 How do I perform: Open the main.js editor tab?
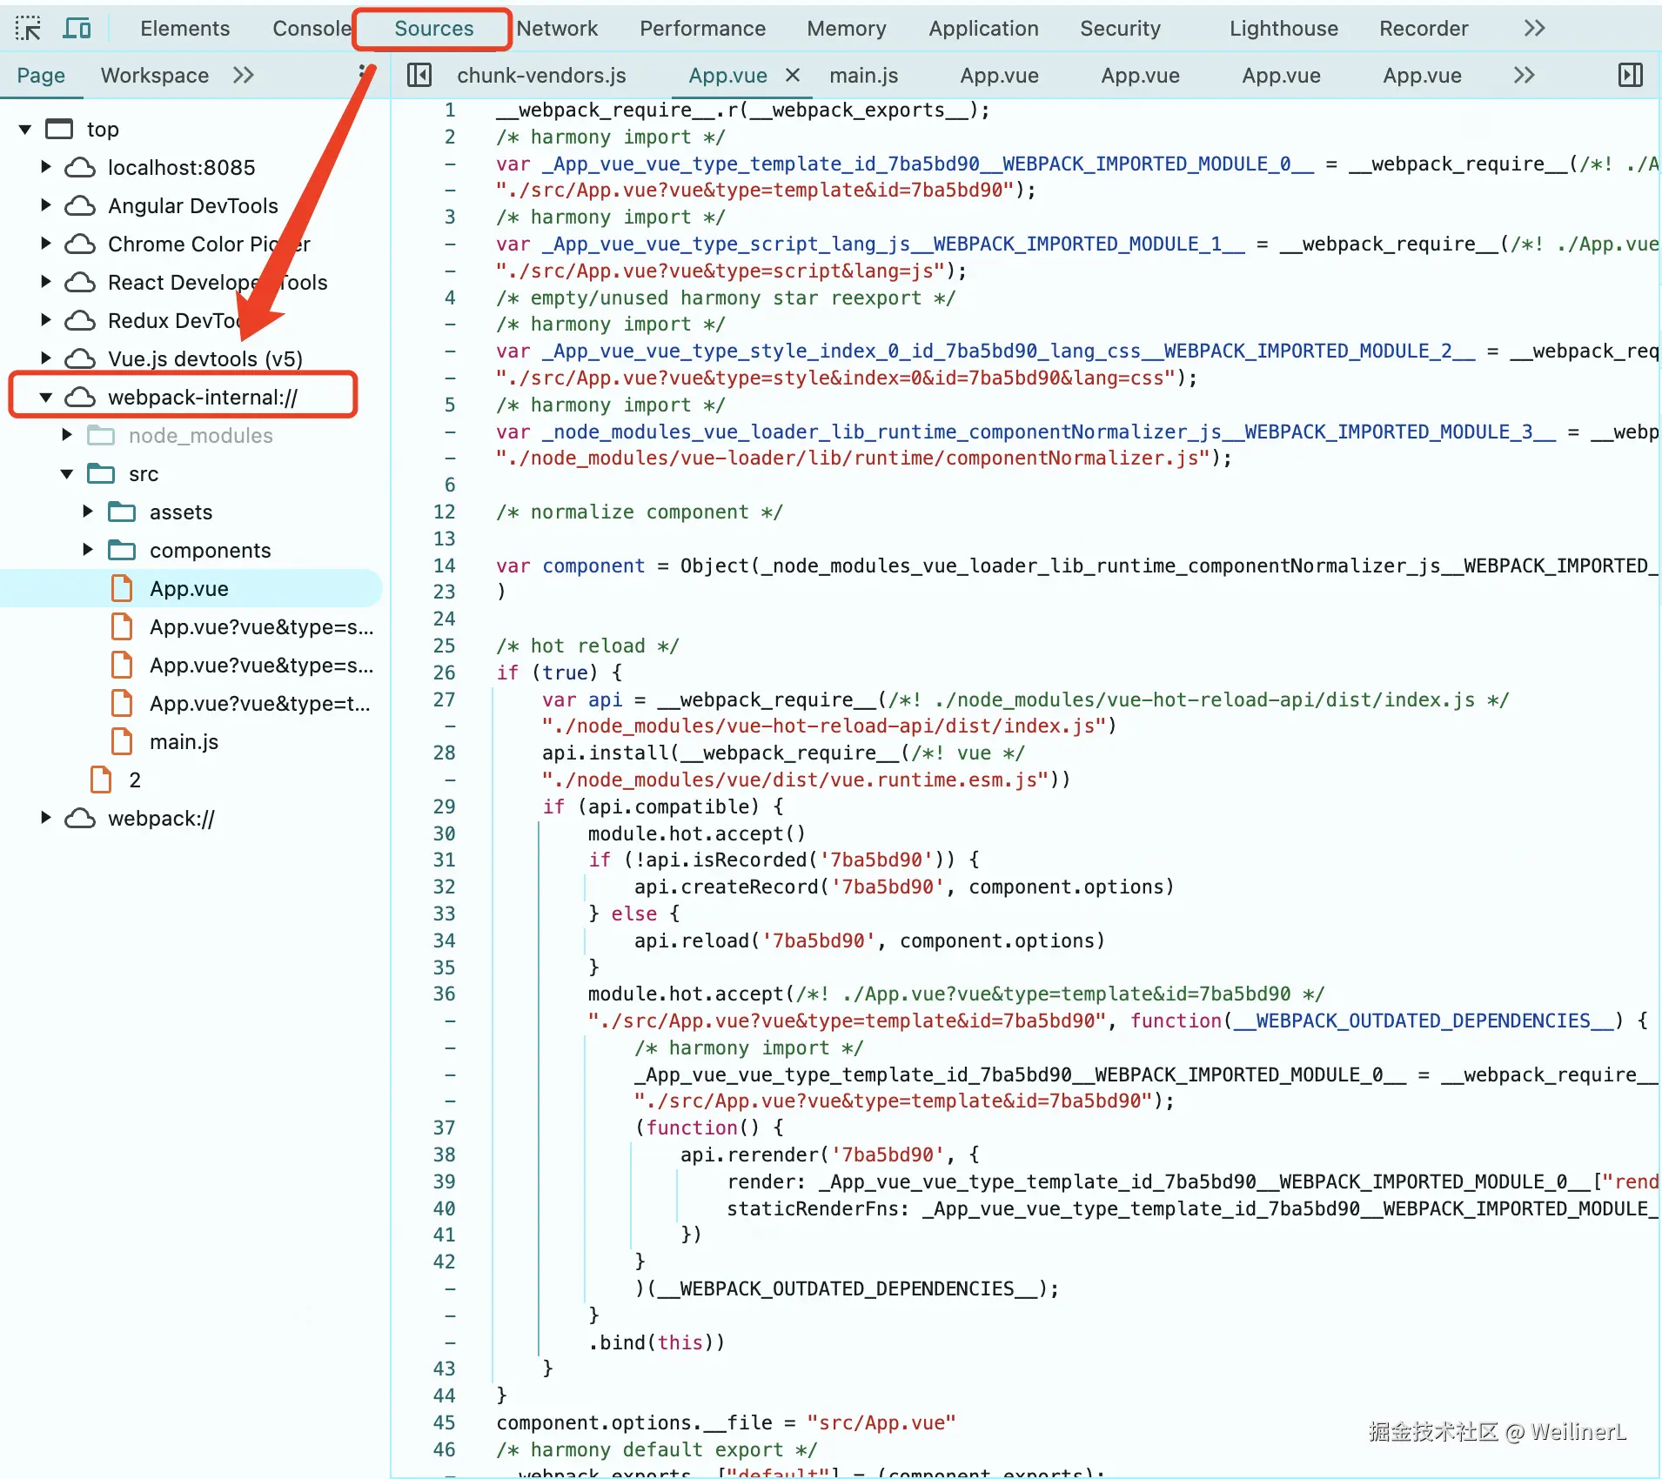(863, 76)
